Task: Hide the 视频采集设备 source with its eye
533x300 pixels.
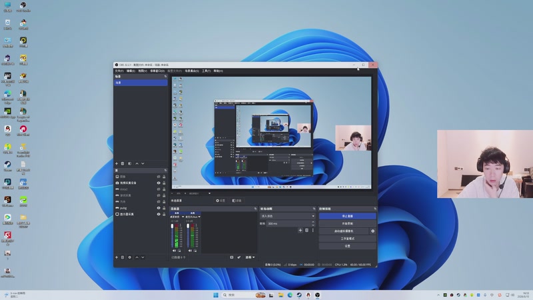Action: click(x=159, y=183)
